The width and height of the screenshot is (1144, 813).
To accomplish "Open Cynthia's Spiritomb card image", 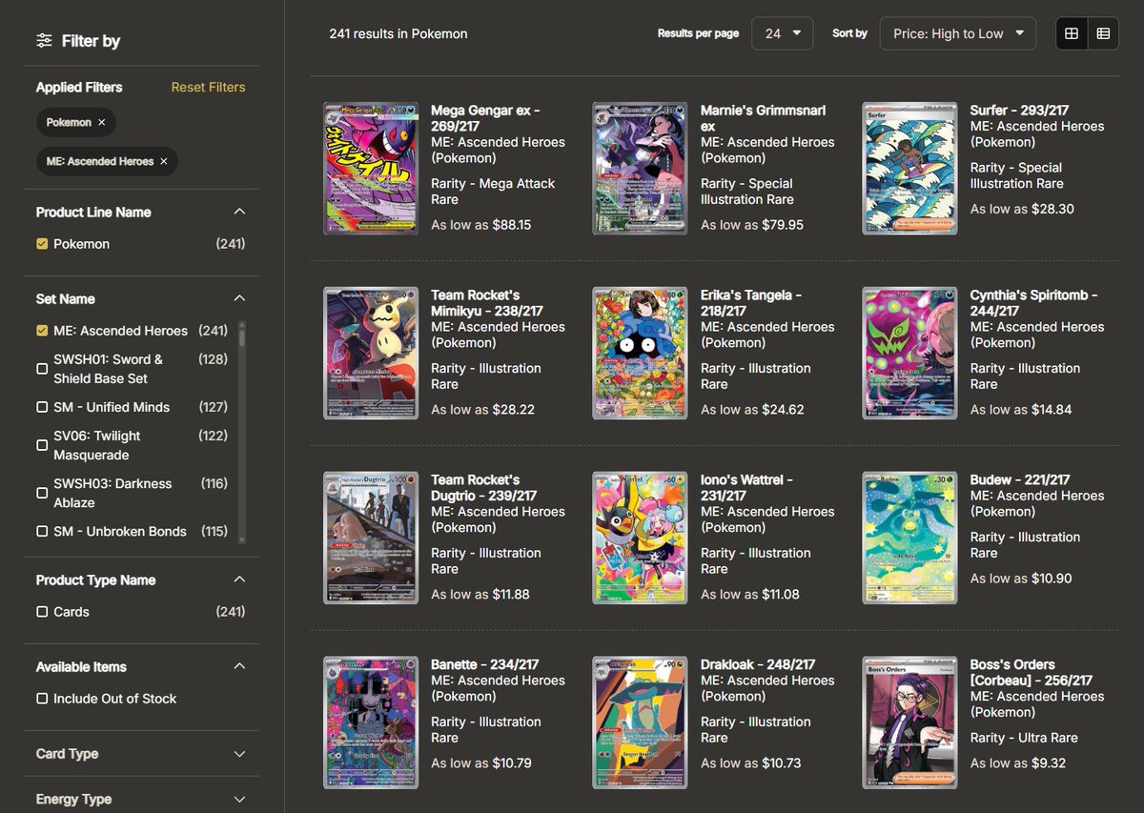I will tap(909, 353).
